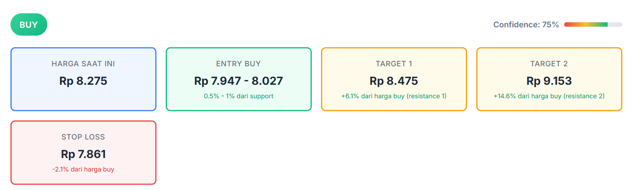Click the +14.6% resistance 2 note
This screenshot has width=632, height=190.
pos(549,96)
